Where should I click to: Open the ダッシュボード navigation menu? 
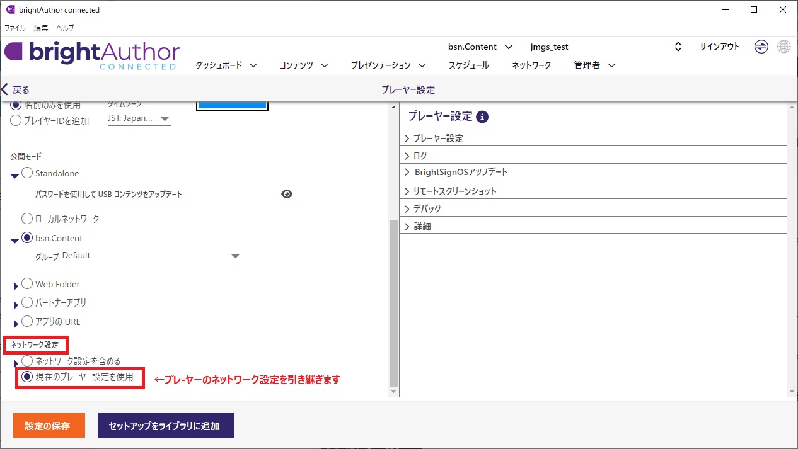point(226,65)
